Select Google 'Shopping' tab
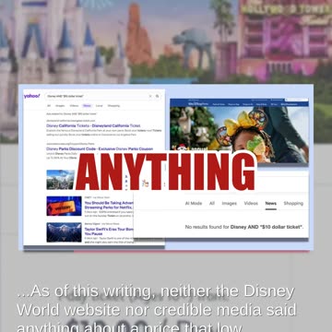The image size is (332, 332). tap(293, 203)
